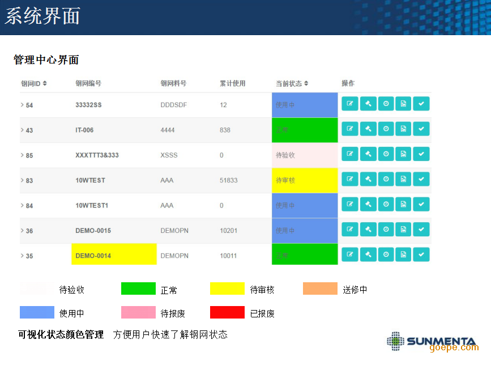491x365 pixels.
Task: Click the 钢网编号 column header
Action: [x=88, y=84]
